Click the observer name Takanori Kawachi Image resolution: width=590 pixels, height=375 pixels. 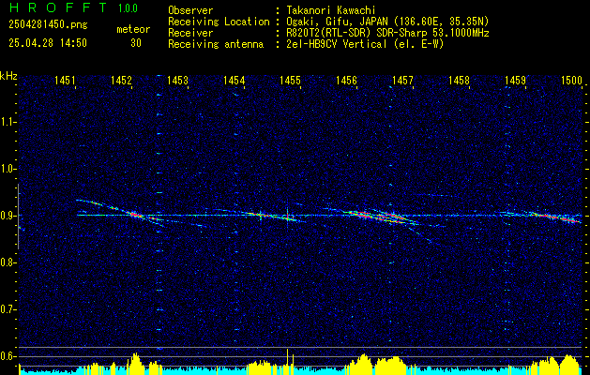point(331,10)
